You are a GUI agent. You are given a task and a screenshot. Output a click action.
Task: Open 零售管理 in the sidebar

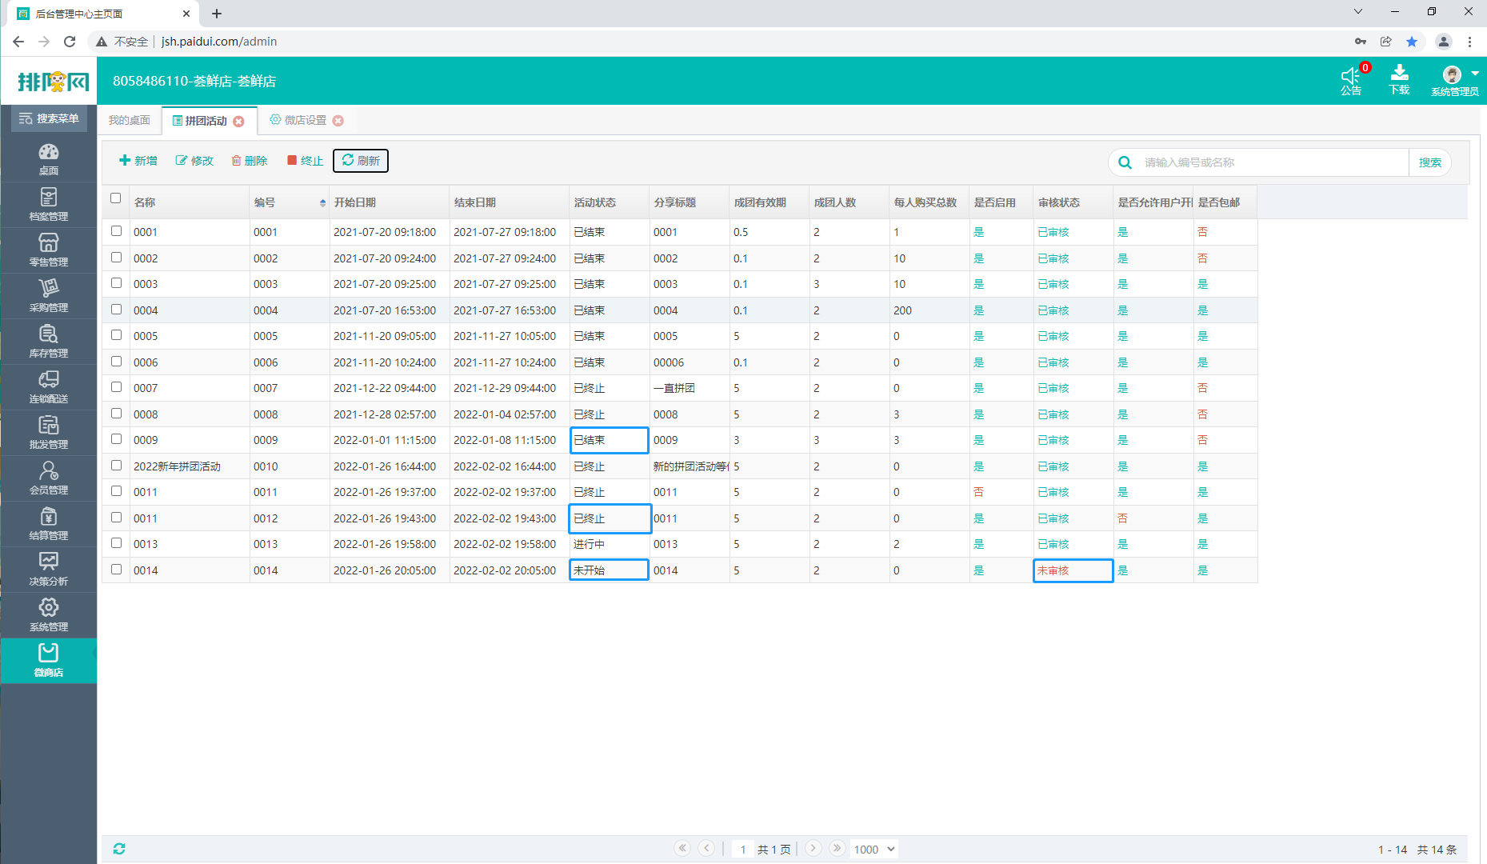(49, 250)
